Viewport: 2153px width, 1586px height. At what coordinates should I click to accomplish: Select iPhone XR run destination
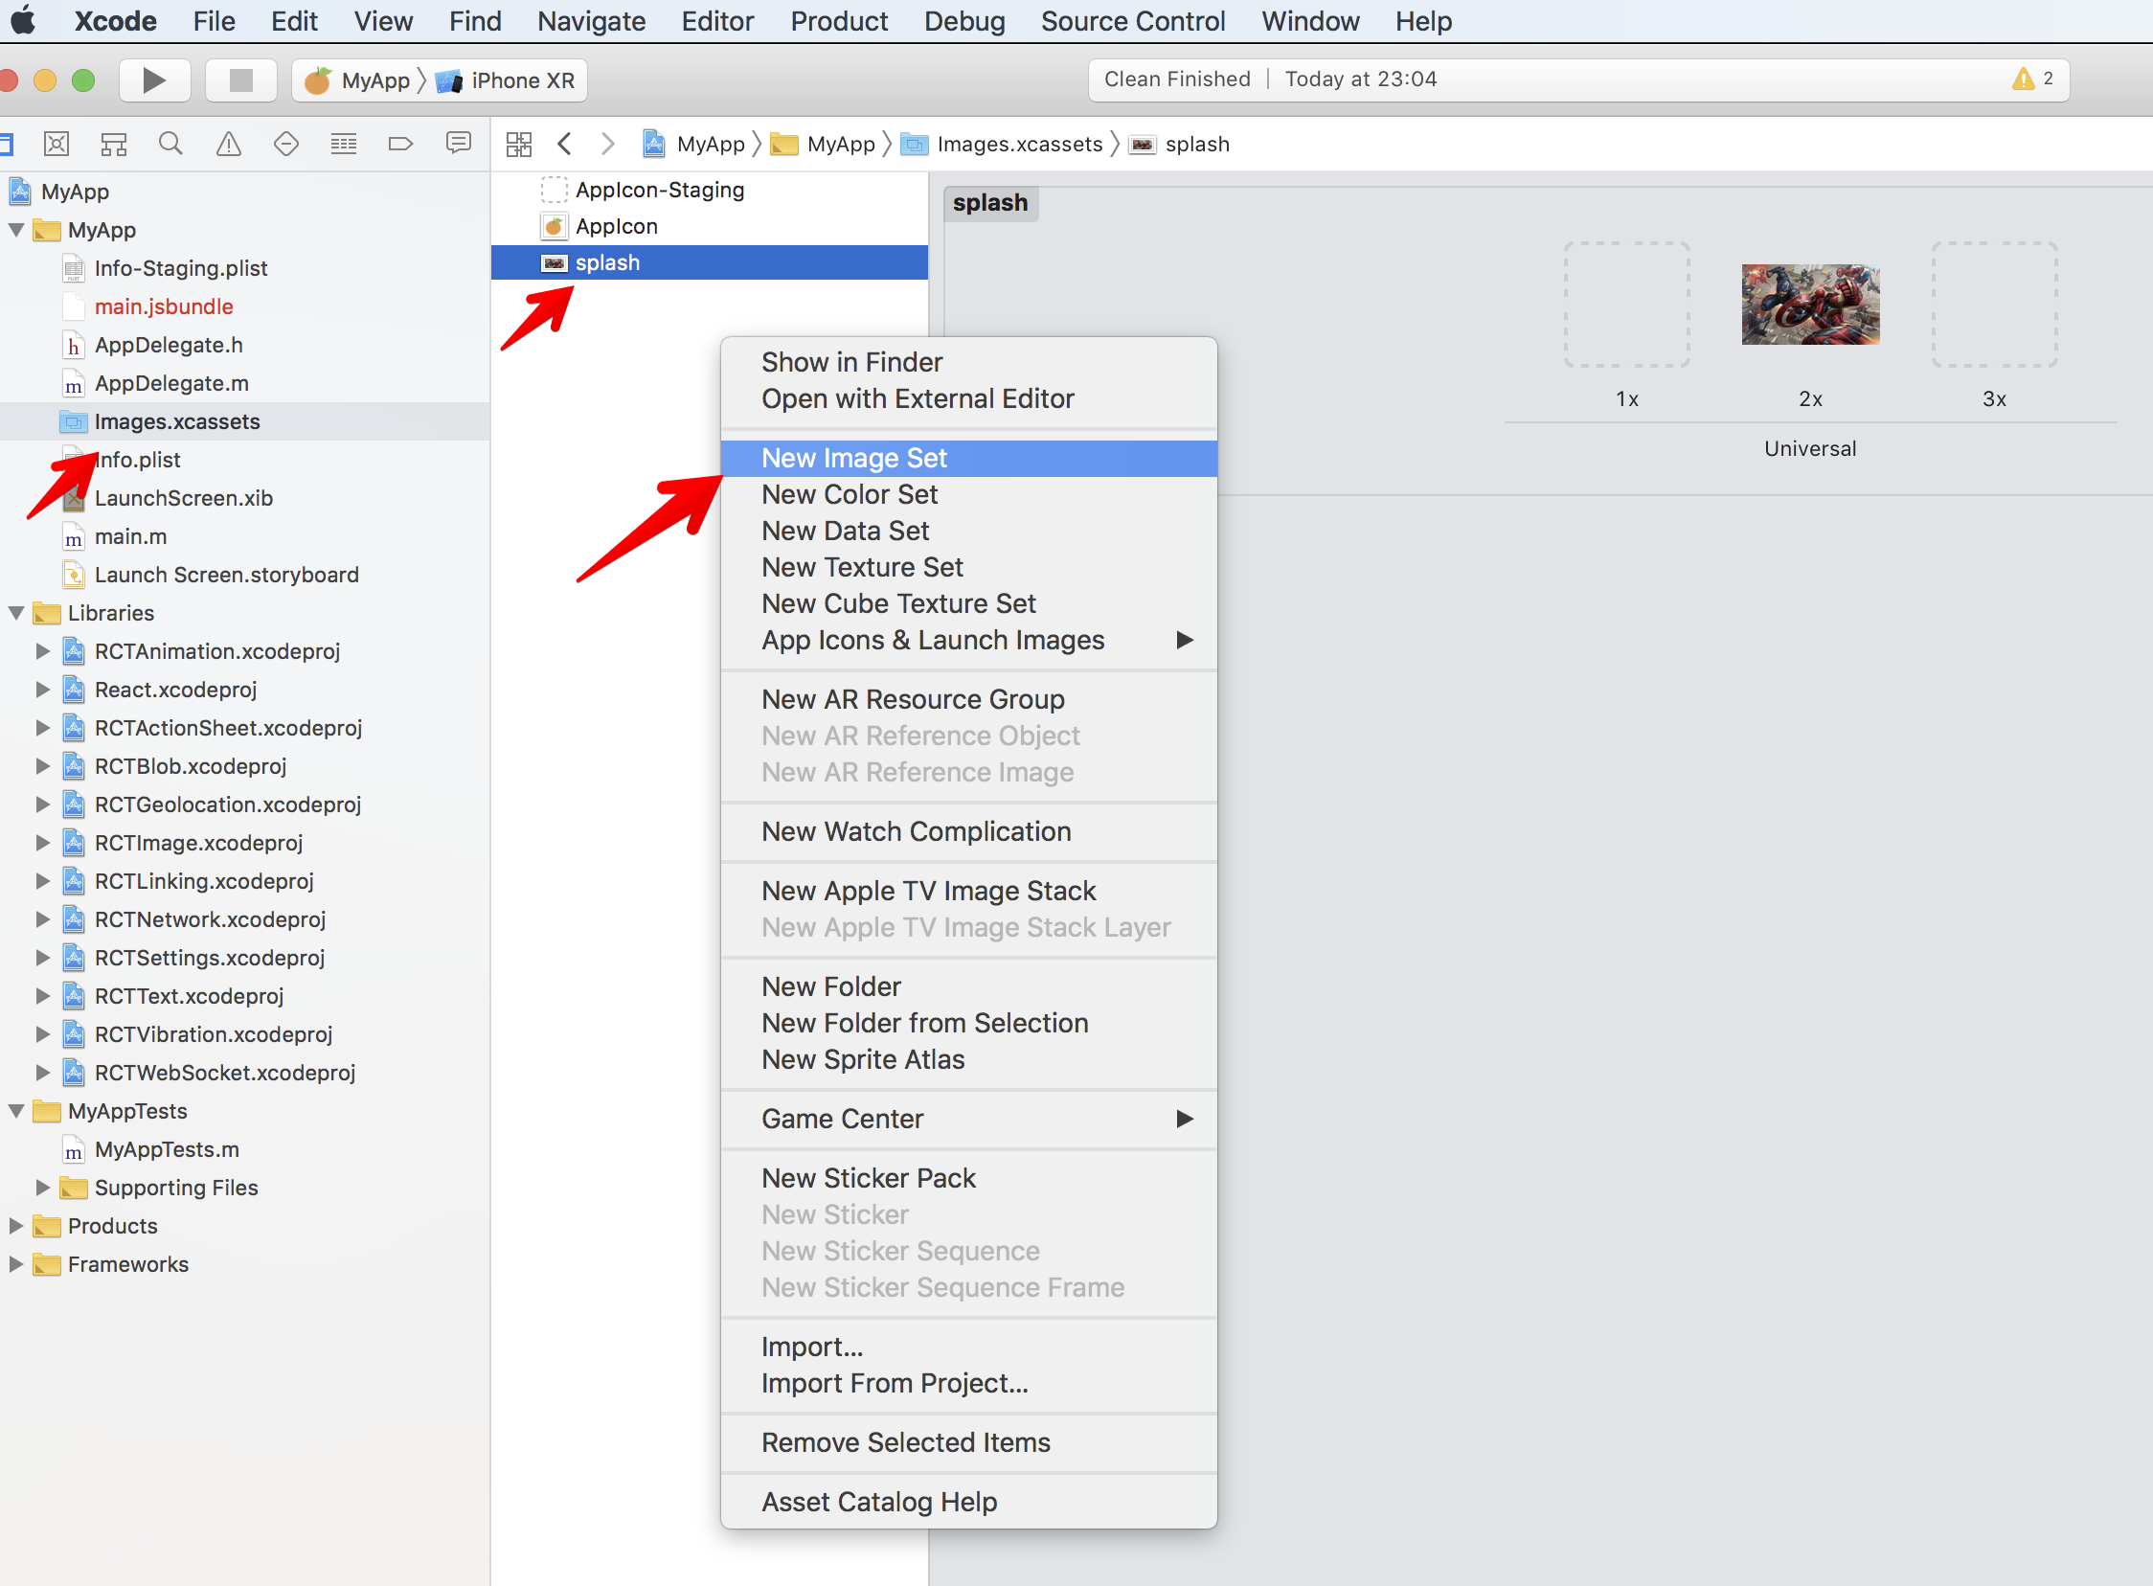(x=522, y=80)
